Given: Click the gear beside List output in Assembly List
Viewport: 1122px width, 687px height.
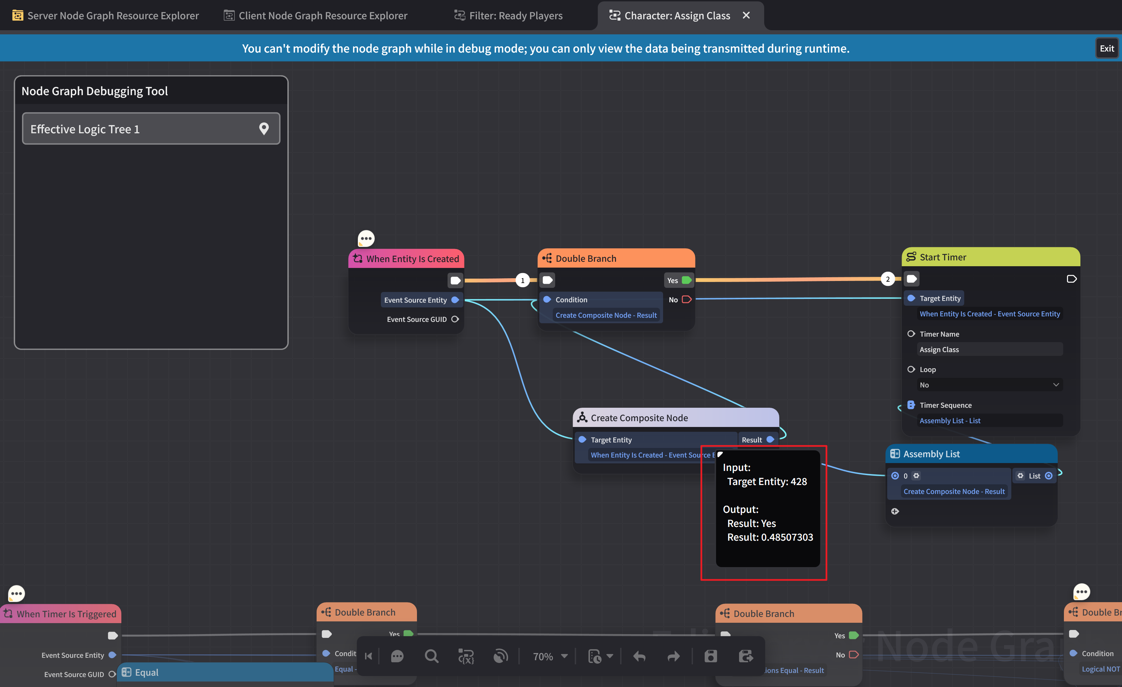Looking at the screenshot, I should coord(1021,475).
